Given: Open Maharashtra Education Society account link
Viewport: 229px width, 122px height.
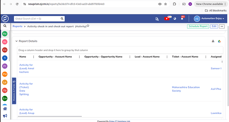Looking at the screenshot, I should tap(186, 89).
